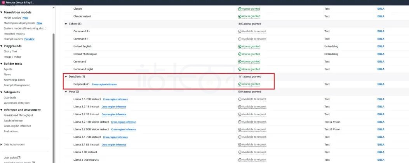Select the Command model name
Screen dimensions: 409x163
click(x=80, y=62)
